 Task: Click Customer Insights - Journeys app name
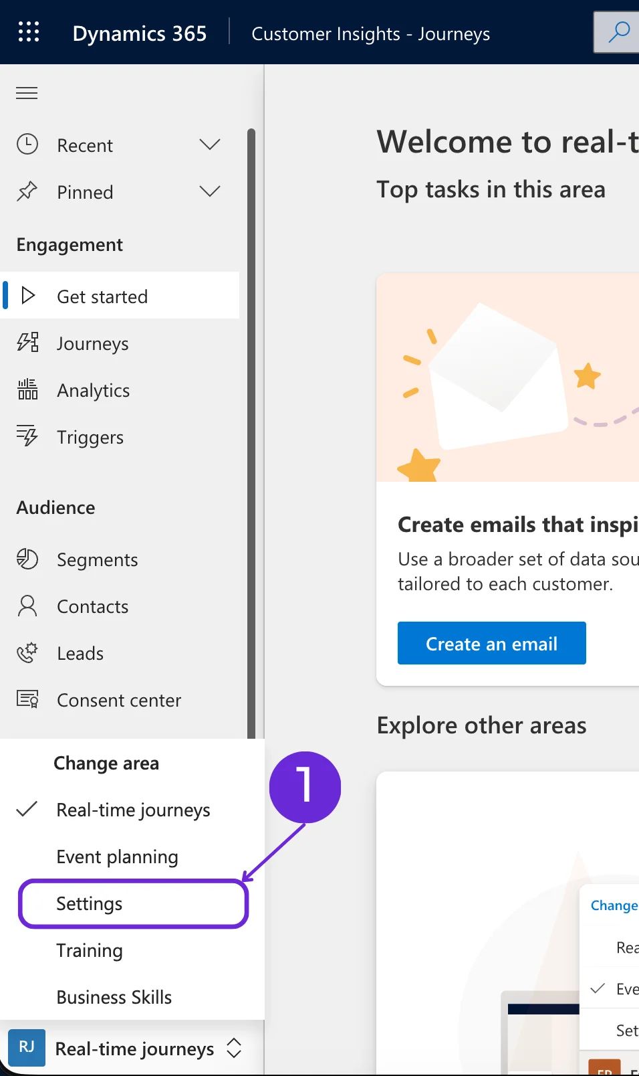(x=370, y=33)
